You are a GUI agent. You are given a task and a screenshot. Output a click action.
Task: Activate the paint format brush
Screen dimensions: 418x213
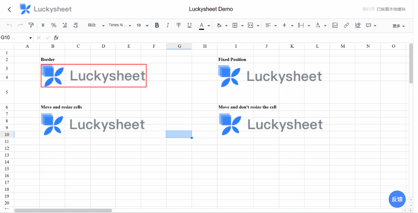(x=31, y=25)
